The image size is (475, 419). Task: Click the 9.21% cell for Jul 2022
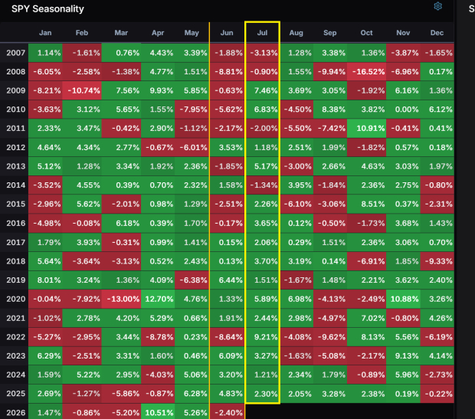pyautogui.click(x=262, y=337)
